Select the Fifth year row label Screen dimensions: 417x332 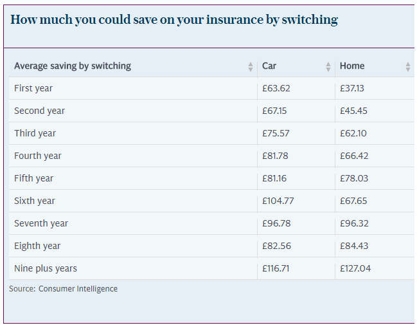click(x=33, y=178)
